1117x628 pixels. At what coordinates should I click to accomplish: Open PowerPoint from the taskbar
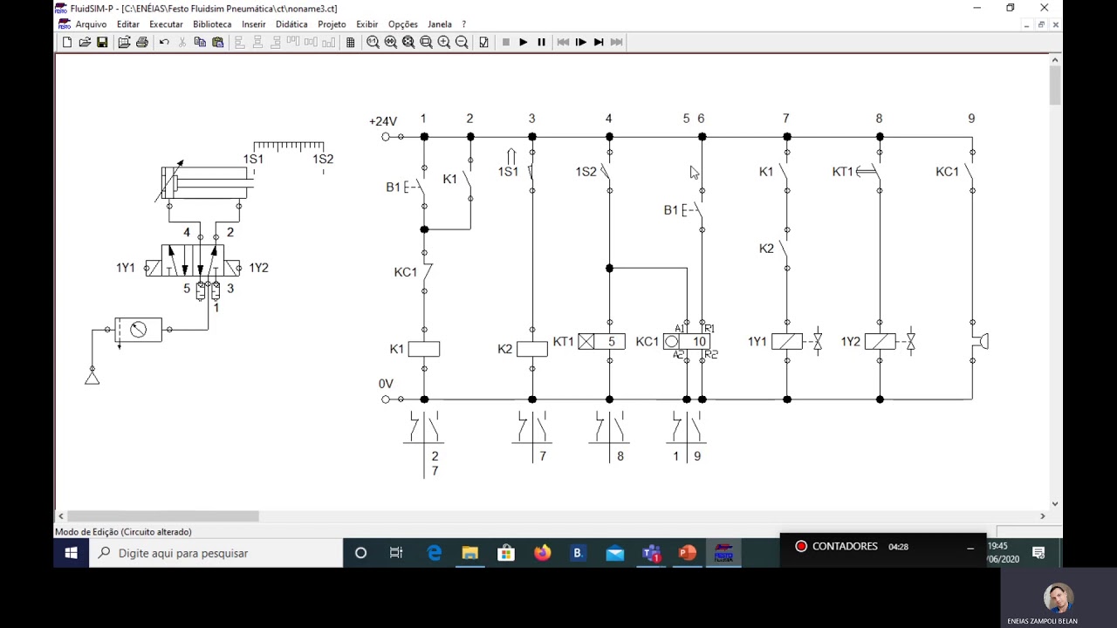click(x=687, y=553)
